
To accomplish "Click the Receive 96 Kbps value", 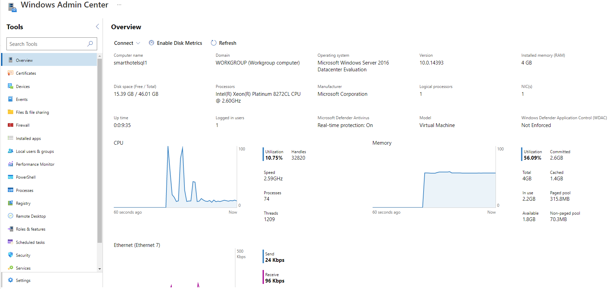I will (x=275, y=281).
